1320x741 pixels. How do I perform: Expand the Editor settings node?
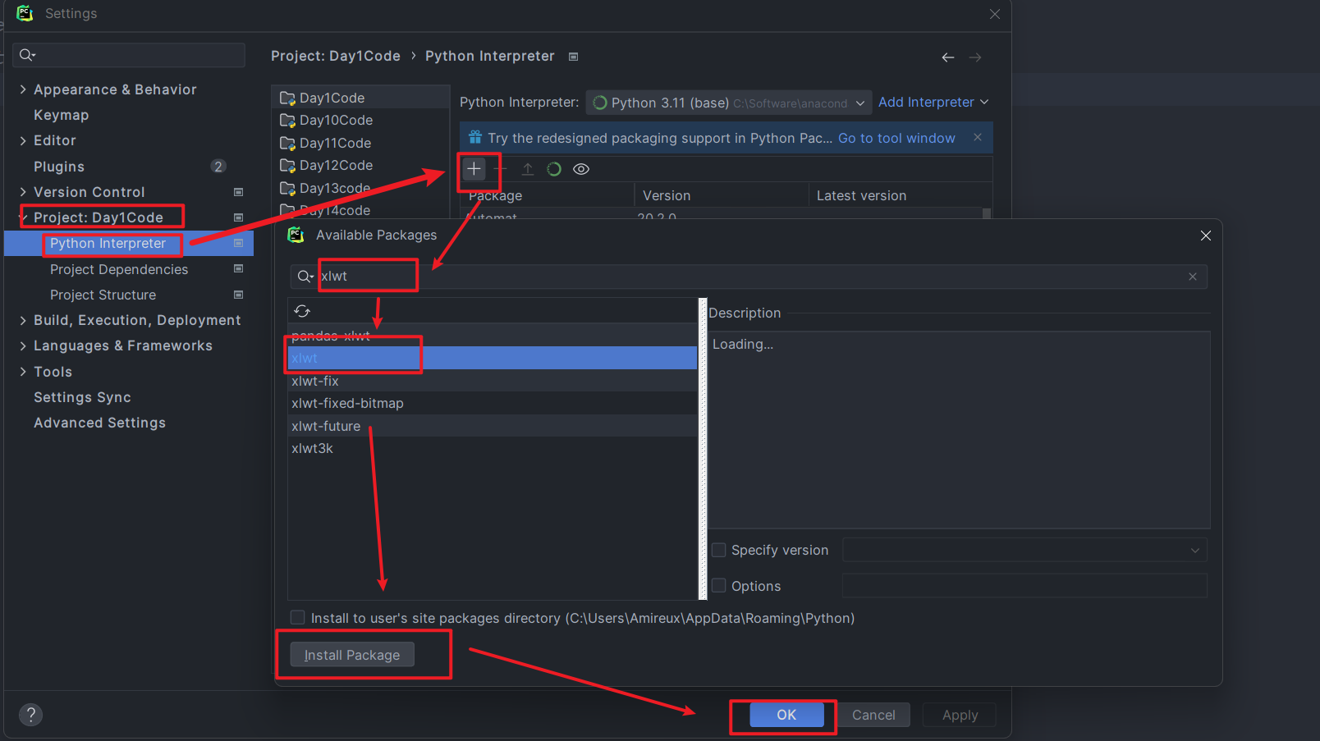23,140
